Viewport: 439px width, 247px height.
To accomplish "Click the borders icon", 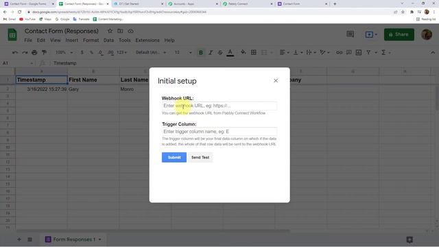I will point(253,52).
